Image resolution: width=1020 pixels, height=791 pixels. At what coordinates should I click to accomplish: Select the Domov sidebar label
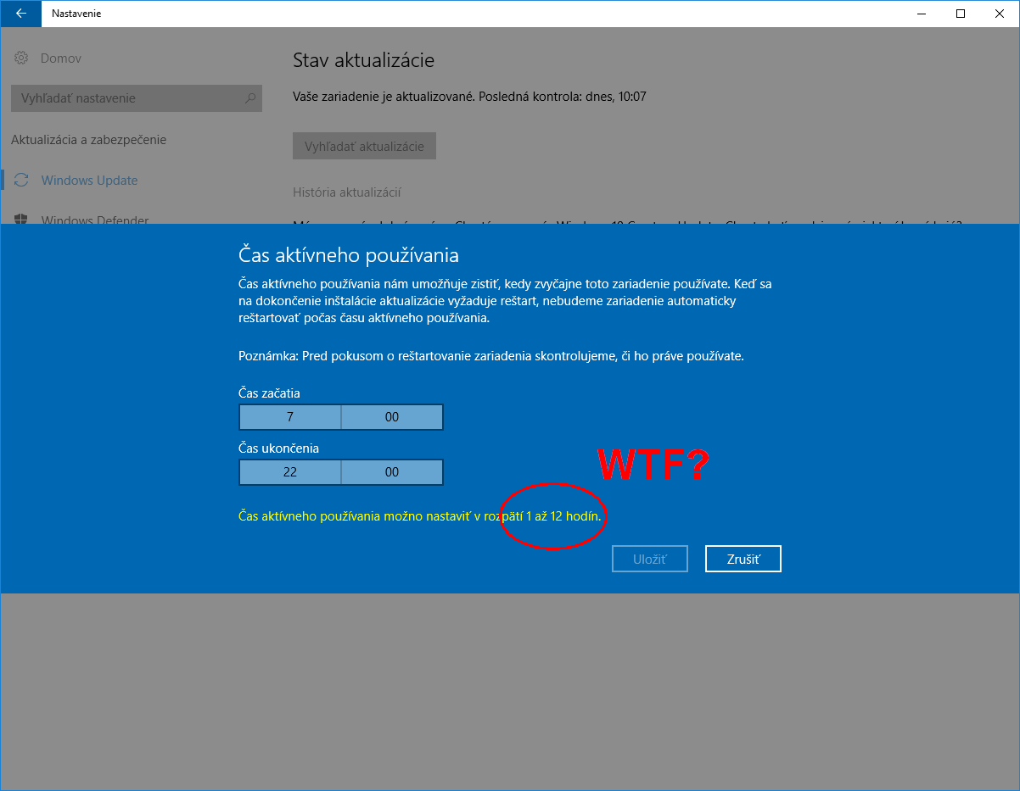click(x=61, y=58)
